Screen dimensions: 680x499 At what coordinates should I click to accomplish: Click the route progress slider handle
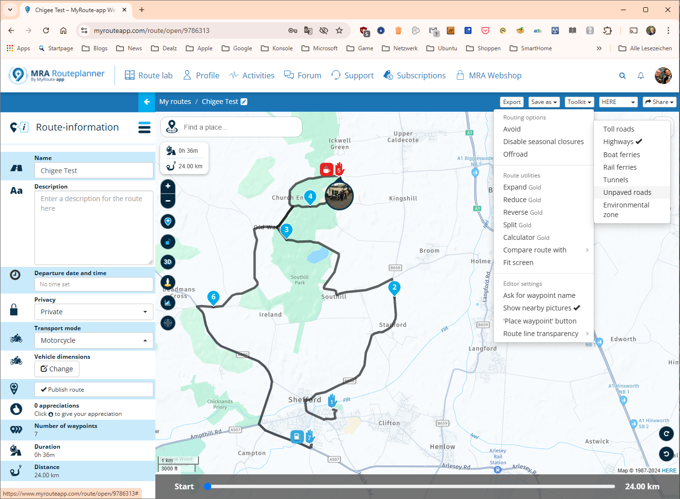pyautogui.click(x=208, y=486)
